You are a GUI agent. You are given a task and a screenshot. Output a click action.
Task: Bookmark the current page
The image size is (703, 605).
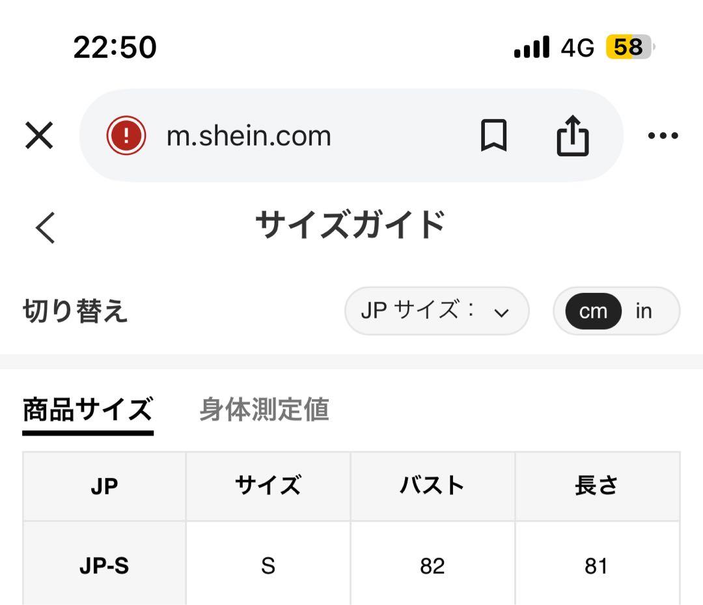(x=493, y=135)
